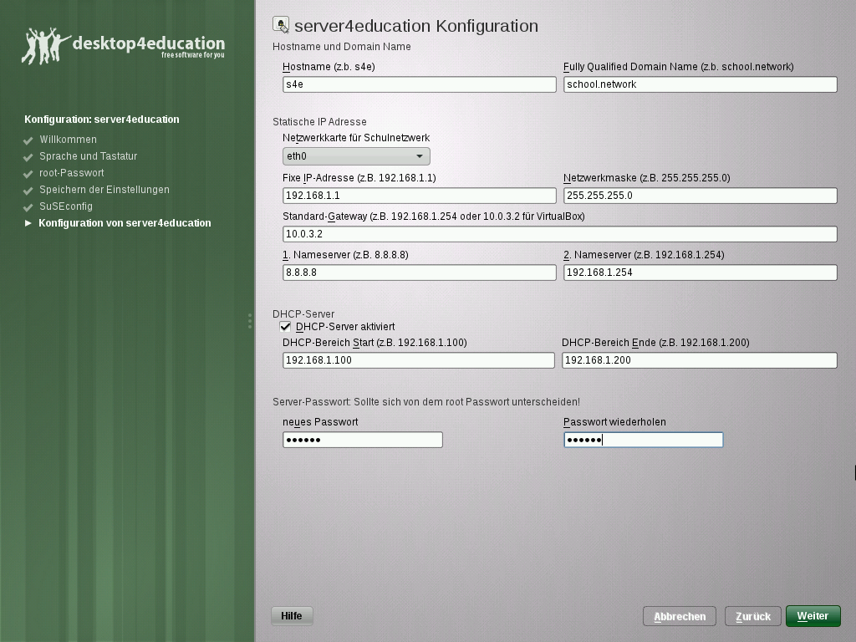
Task: Select the Willkommen step in the sidebar
Action: pos(69,140)
